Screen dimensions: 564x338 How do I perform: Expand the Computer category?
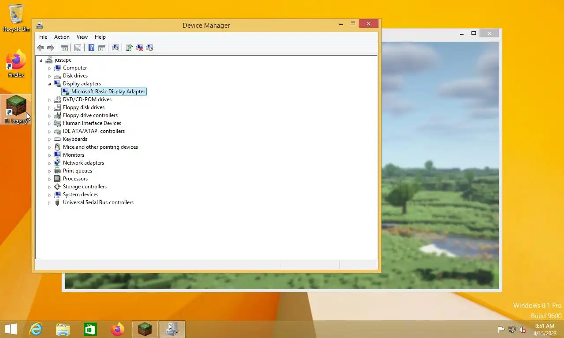click(x=49, y=68)
